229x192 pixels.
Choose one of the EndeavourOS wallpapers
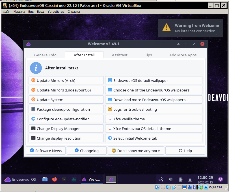(x=154, y=90)
